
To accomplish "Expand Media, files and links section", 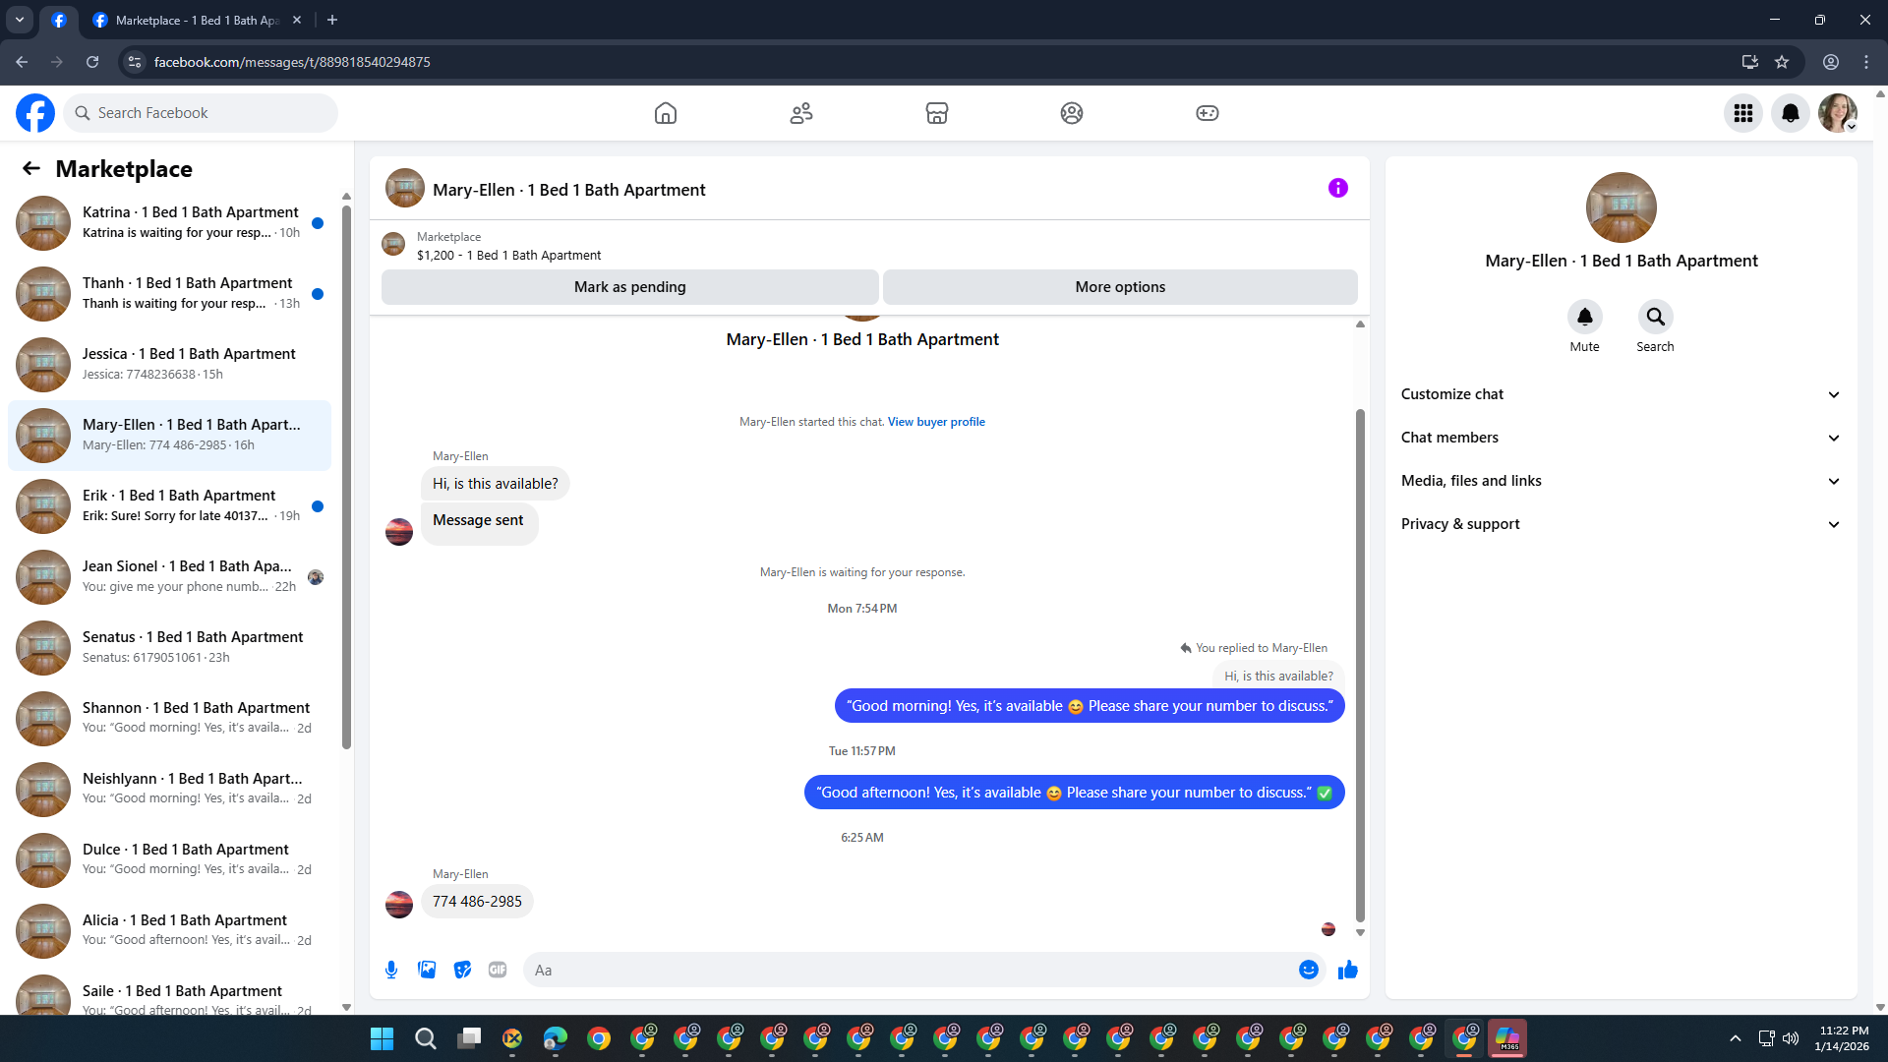I will (x=1621, y=481).
